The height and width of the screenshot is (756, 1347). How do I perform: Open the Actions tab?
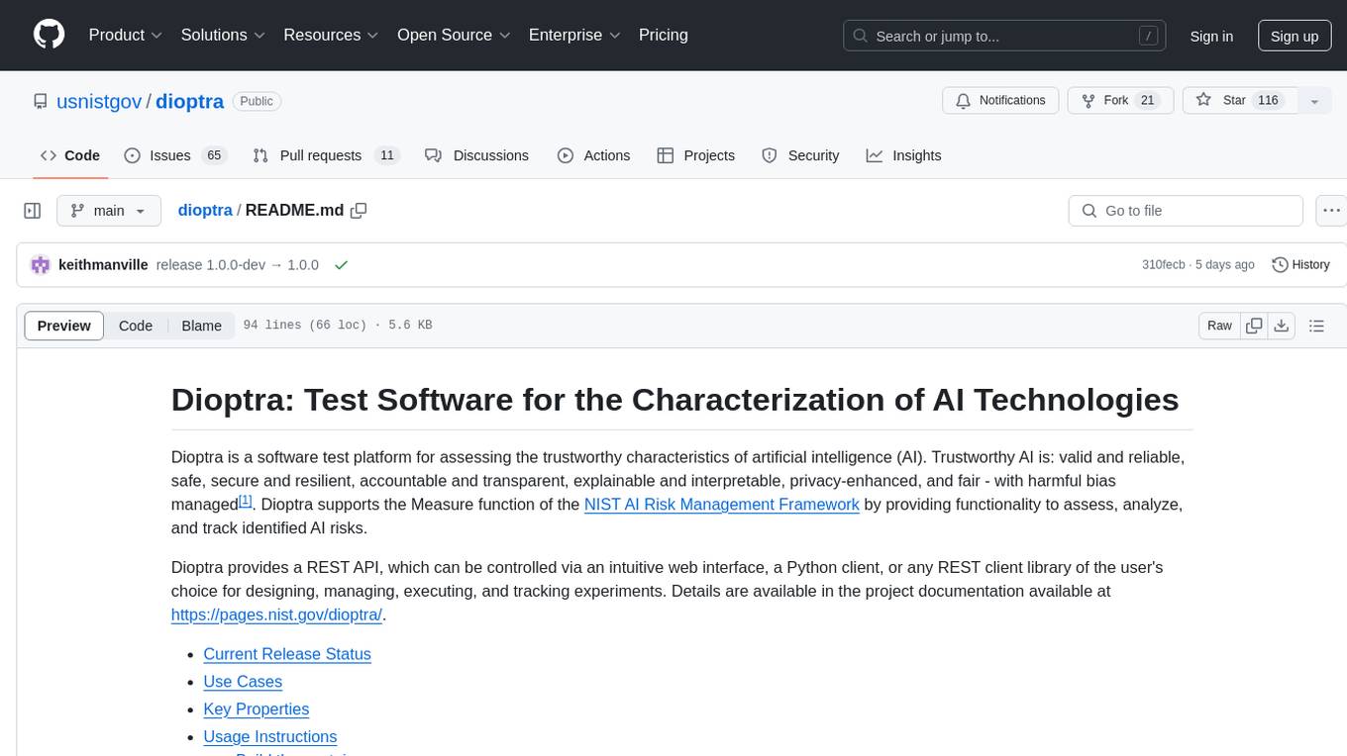click(593, 155)
